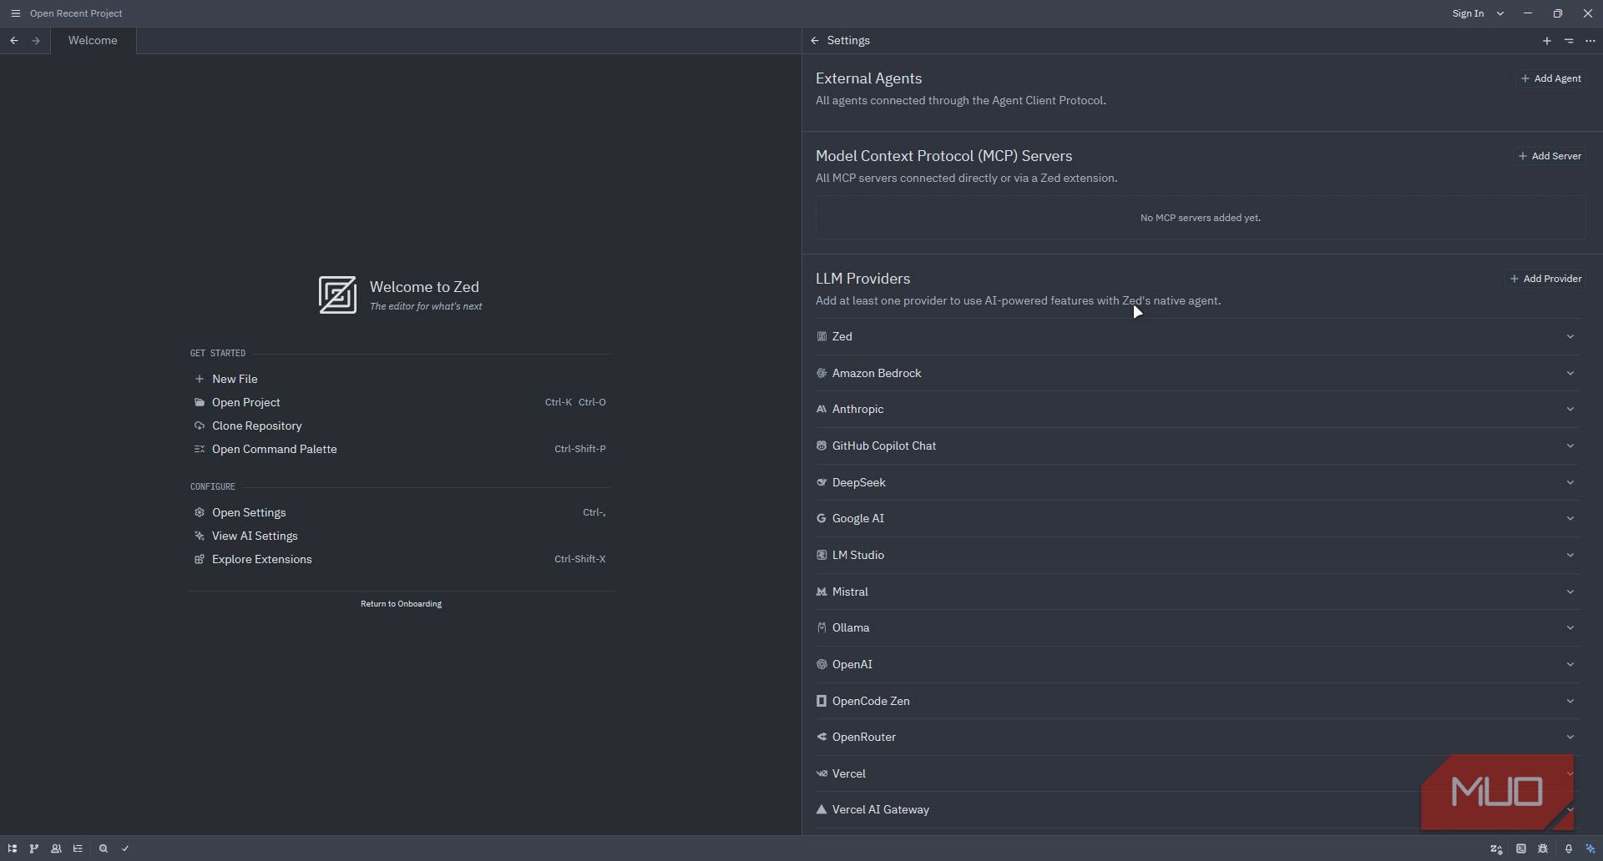Click the OpenRouter row label
Viewport: 1603px width, 861px height.
(x=864, y=738)
